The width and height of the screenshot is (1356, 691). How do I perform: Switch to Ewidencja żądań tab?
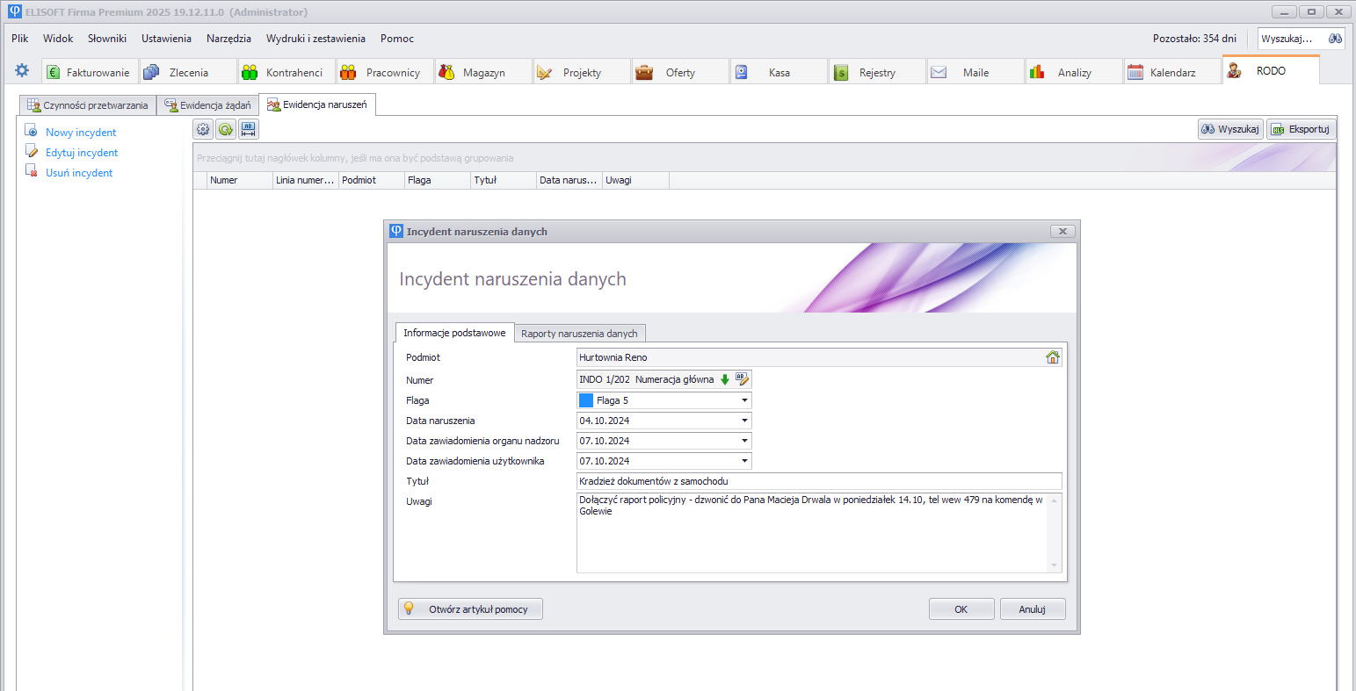click(x=207, y=105)
